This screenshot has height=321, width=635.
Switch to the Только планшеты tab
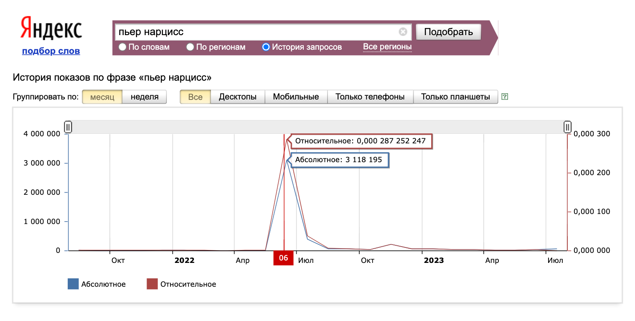click(455, 97)
